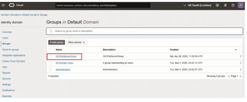Open the help question mark icon
The height and width of the screenshot is (102, 247).
click(233, 5)
